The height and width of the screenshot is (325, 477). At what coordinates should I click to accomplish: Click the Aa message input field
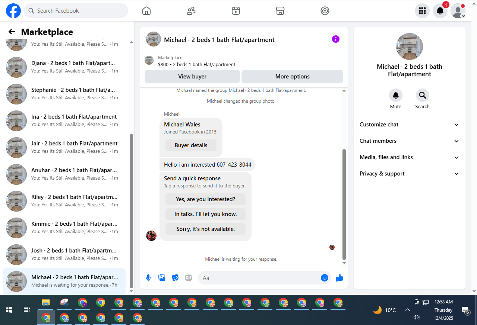pyautogui.click(x=260, y=278)
